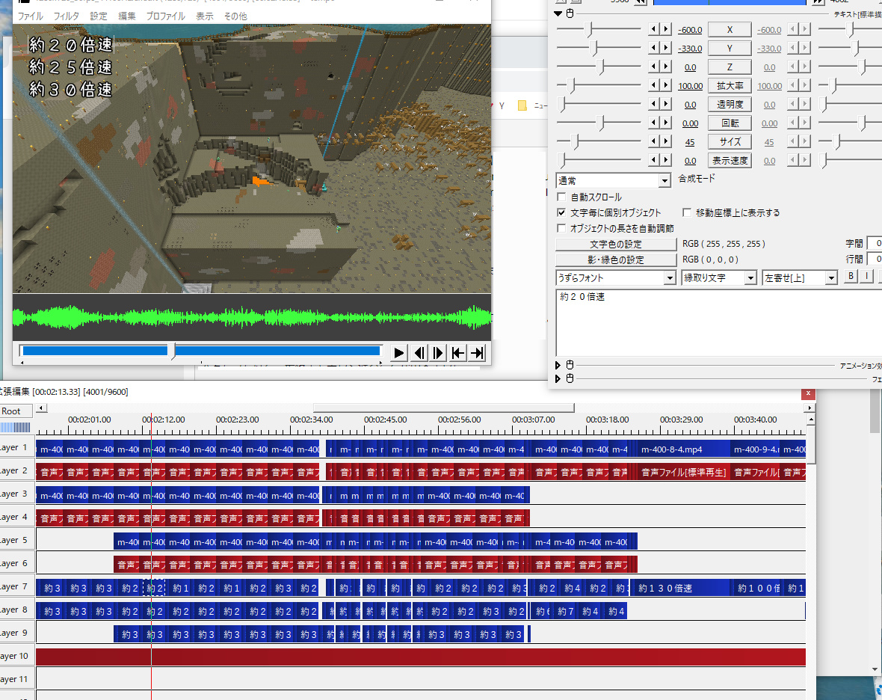Click the 透明度 parameter button
The image size is (882, 700).
[730, 104]
